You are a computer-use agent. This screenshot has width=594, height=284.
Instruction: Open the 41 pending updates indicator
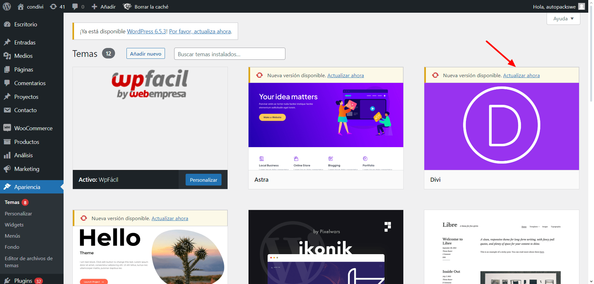point(58,7)
